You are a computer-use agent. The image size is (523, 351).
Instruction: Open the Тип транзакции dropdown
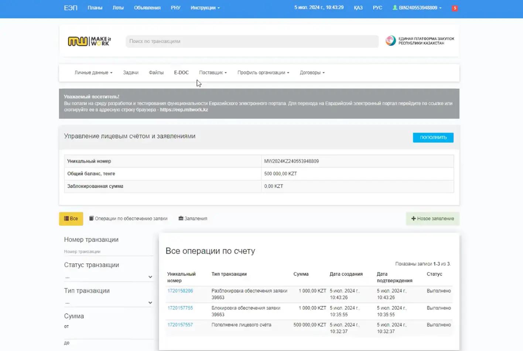[108, 303]
